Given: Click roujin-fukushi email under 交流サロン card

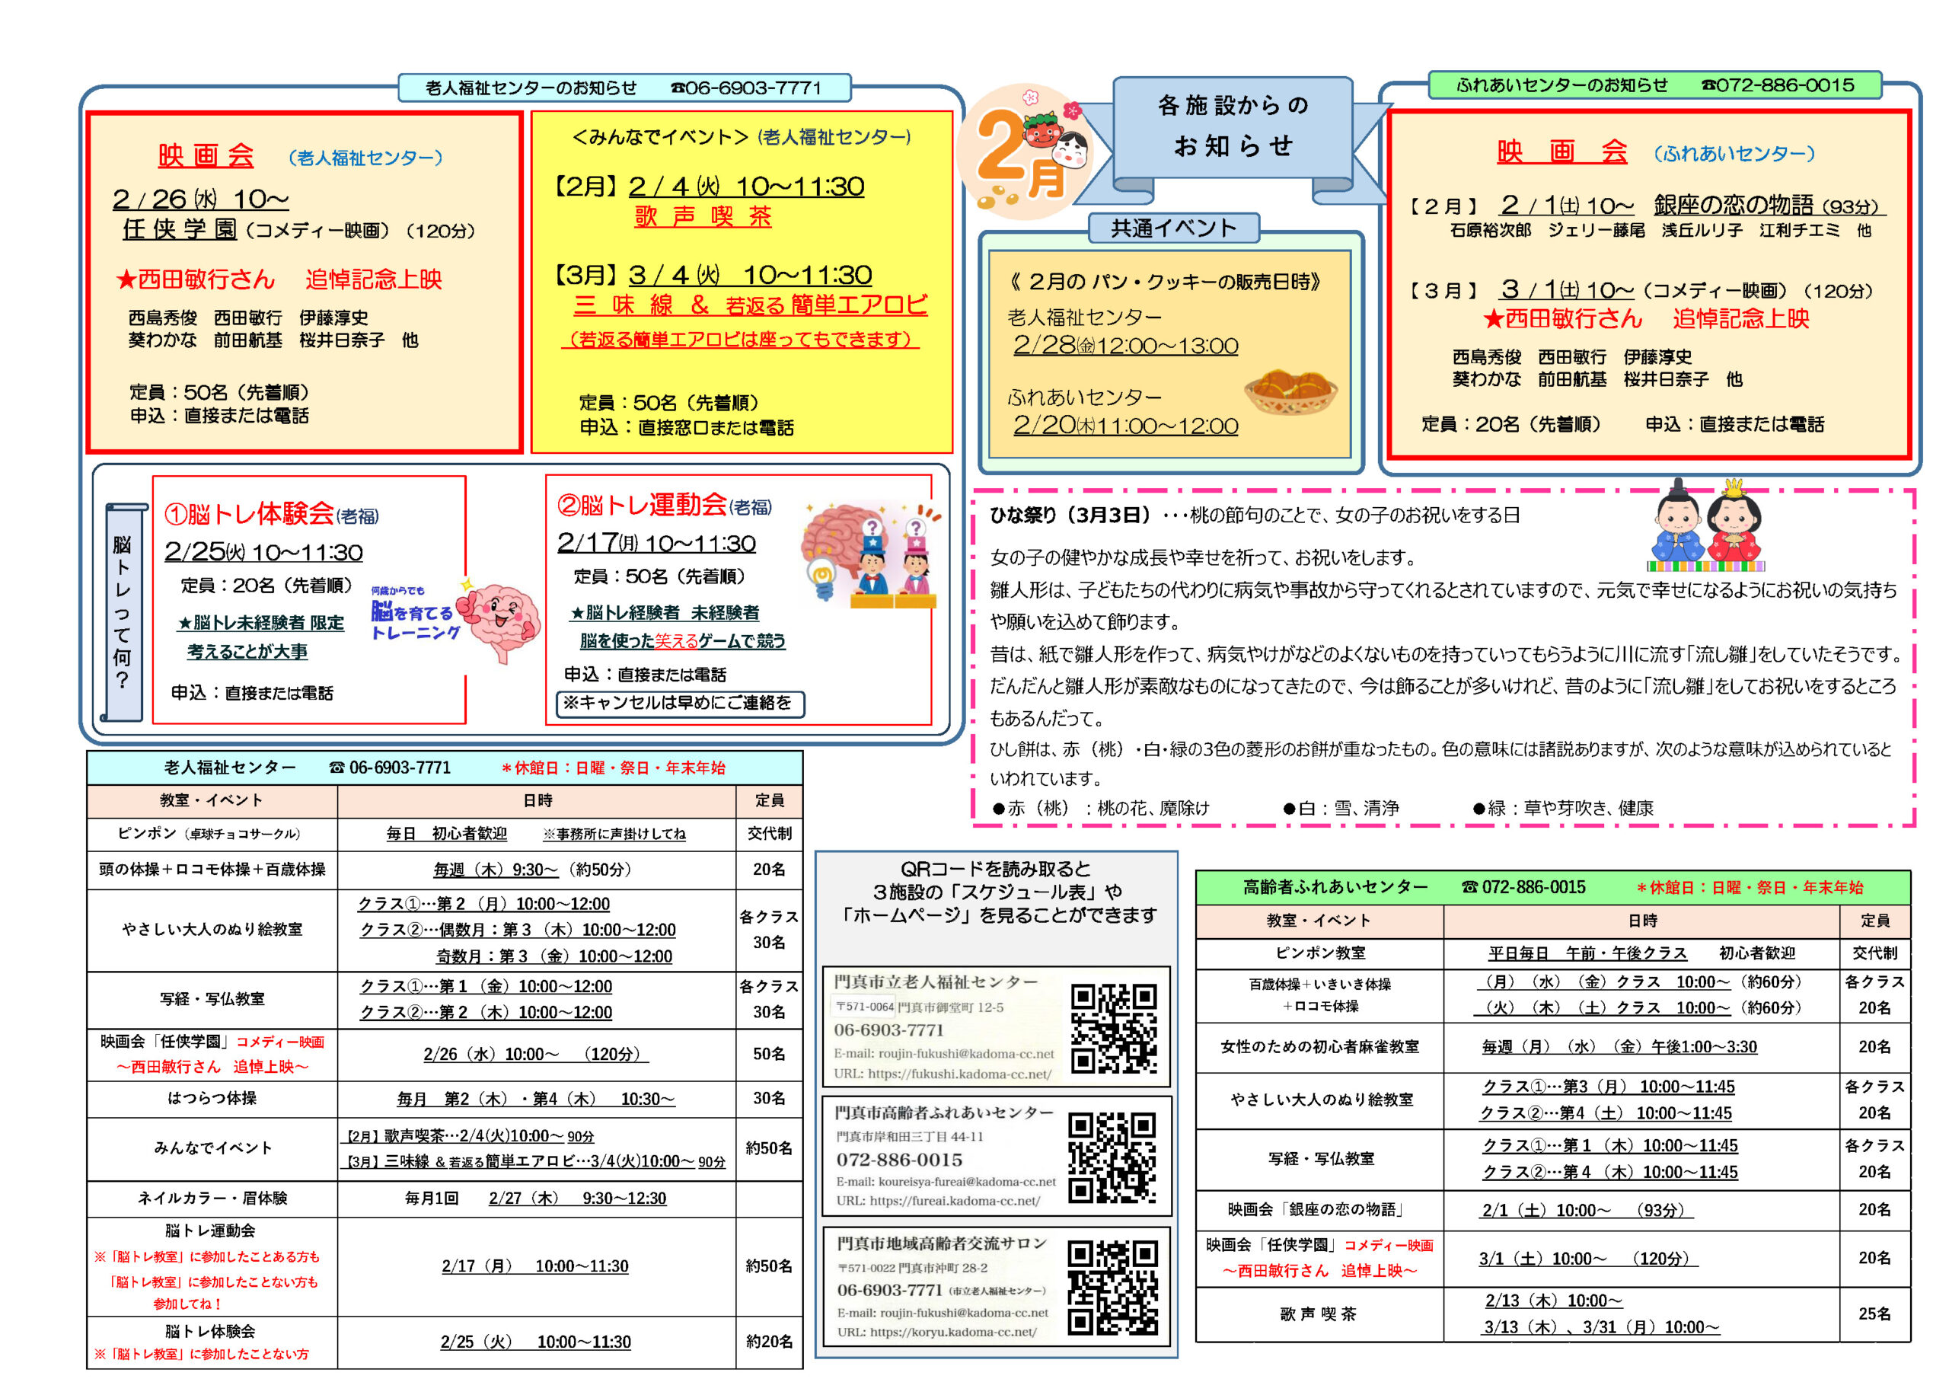Looking at the screenshot, I should tap(965, 1312).
